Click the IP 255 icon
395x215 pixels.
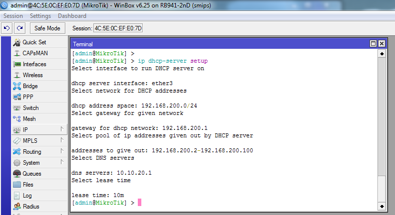(x=17, y=130)
